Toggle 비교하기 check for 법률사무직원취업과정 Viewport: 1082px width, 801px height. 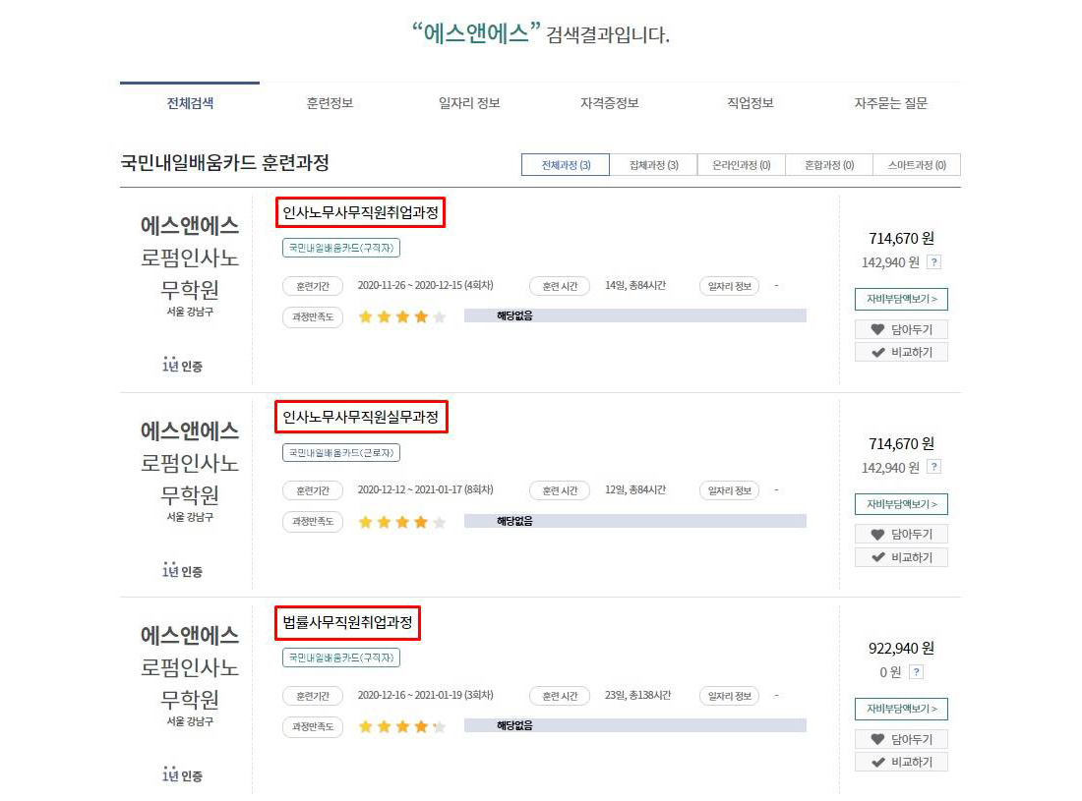point(901,762)
